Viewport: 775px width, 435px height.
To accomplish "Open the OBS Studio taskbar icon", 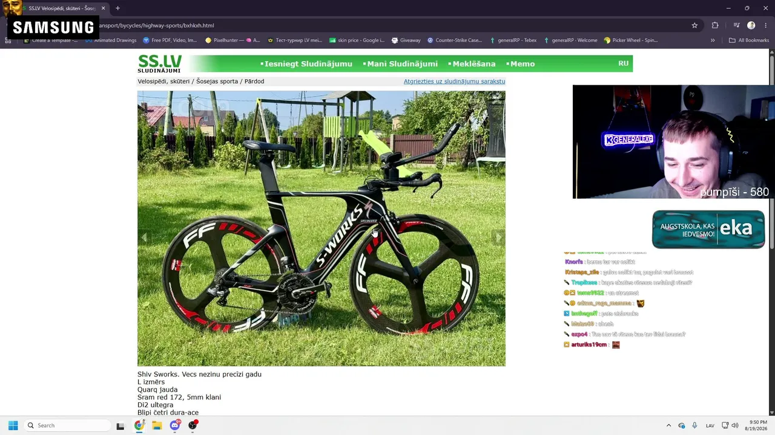I will tap(193, 425).
